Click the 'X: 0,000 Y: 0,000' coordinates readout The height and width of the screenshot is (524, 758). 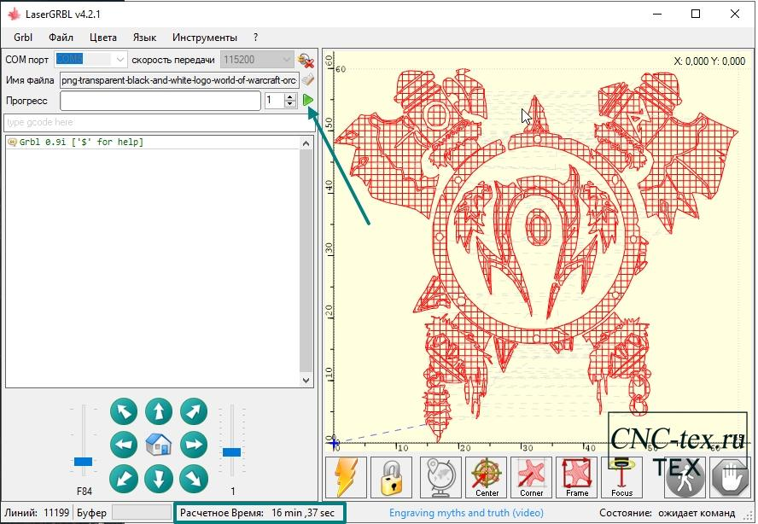(709, 61)
